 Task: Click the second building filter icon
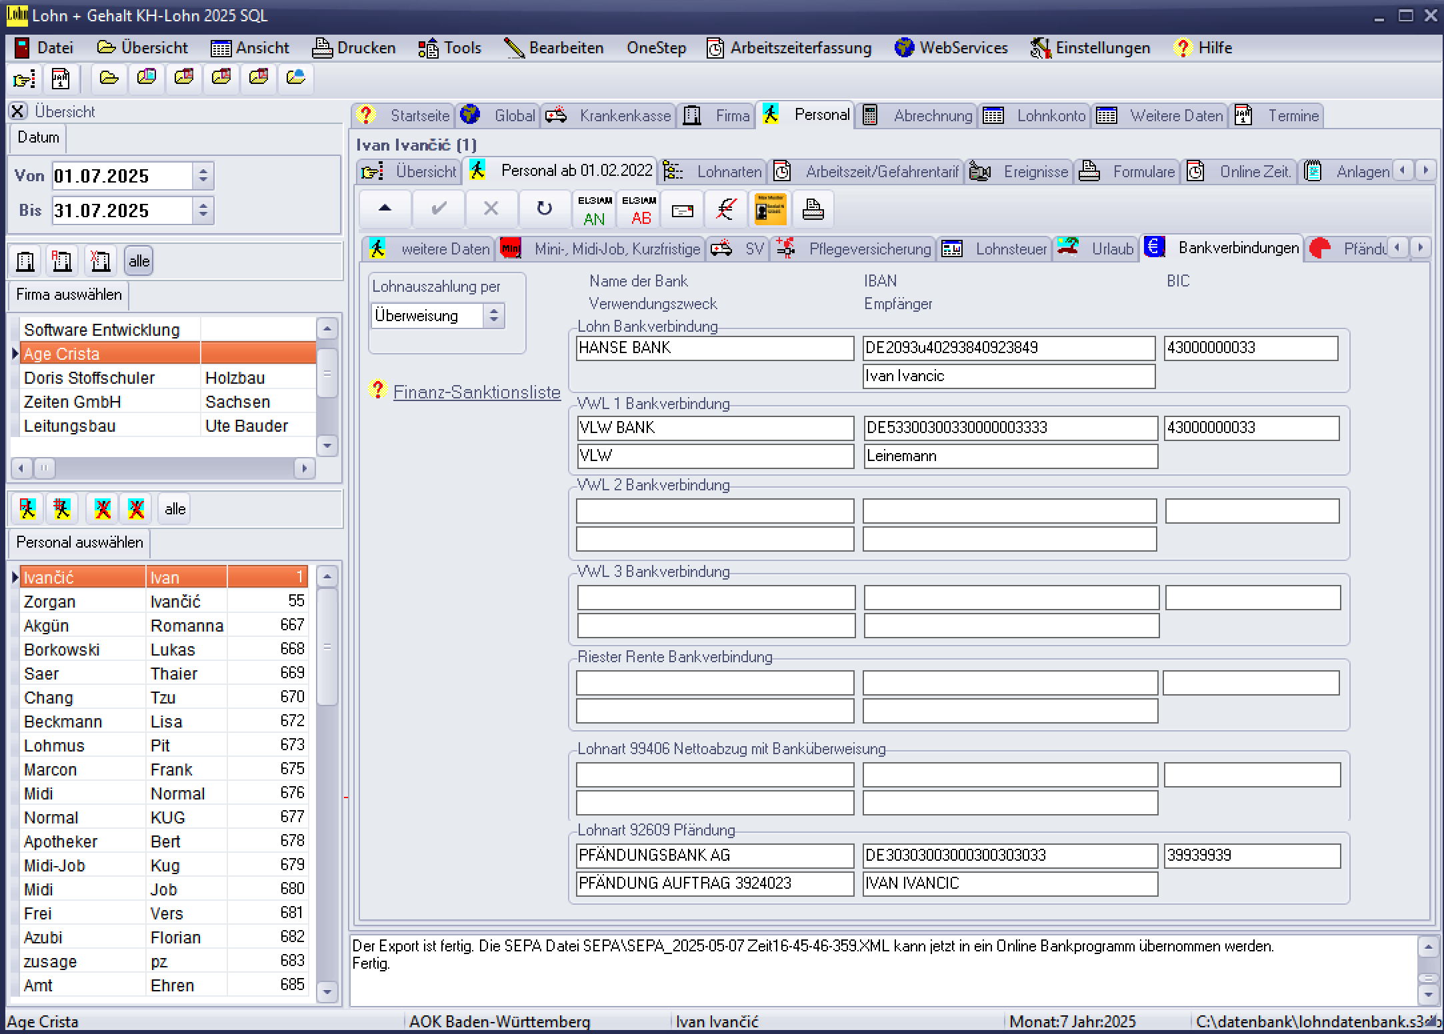pyautogui.click(x=62, y=260)
